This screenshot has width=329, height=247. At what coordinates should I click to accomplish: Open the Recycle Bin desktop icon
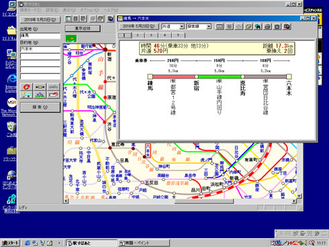pos(11,129)
